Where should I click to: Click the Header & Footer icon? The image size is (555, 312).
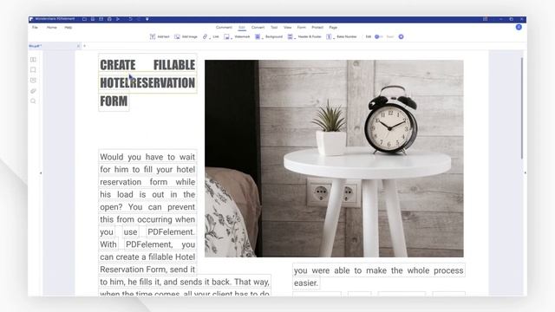[x=290, y=36]
